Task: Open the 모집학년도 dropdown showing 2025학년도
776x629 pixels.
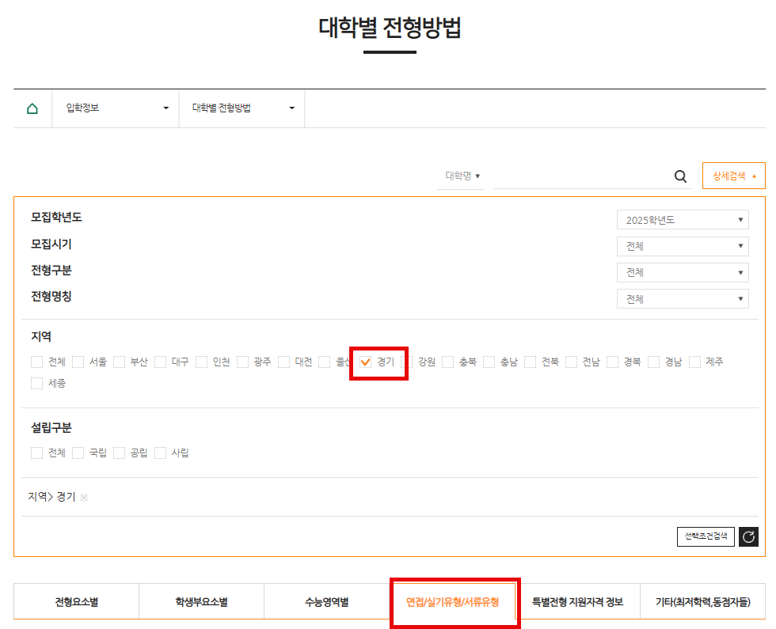Action: coord(683,219)
